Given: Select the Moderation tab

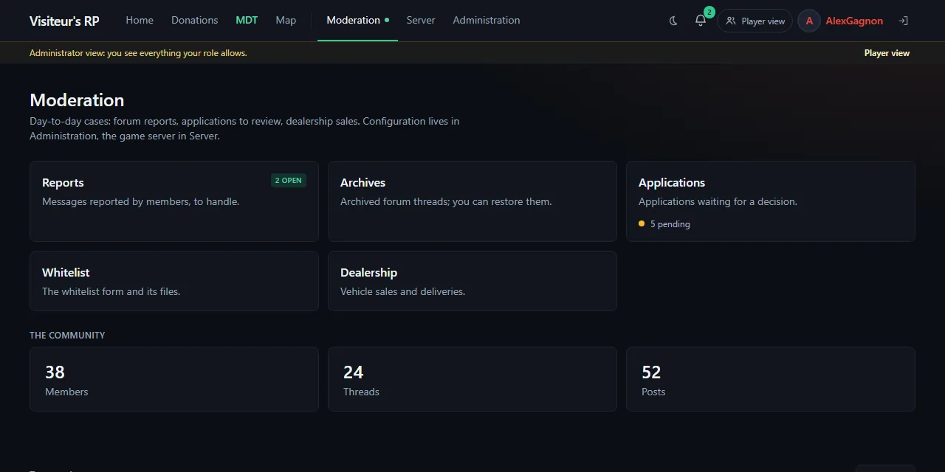Looking at the screenshot, I should pyautogui.click(x=357, y=20).
